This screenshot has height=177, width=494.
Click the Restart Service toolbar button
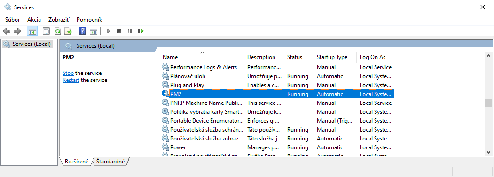(141, 31)
